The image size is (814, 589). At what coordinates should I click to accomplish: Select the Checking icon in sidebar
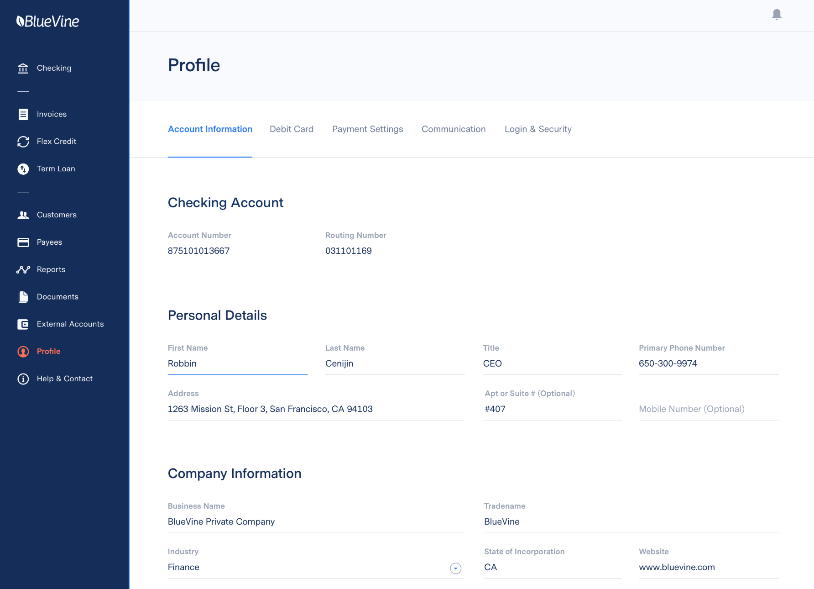click(x=23, y=68)
